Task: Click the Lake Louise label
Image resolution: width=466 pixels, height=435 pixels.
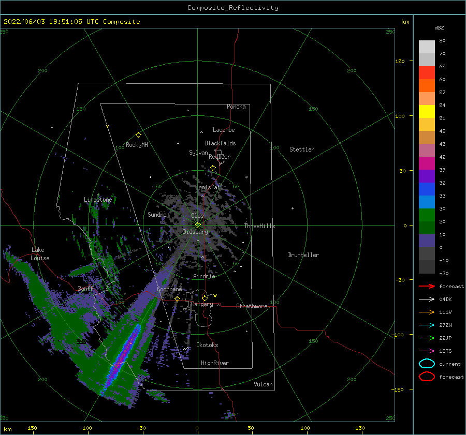Action: [40, 254]
